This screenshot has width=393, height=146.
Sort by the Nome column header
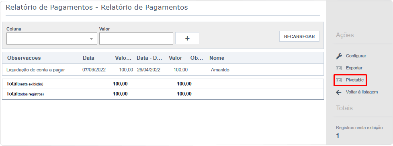tap(217, 58)
